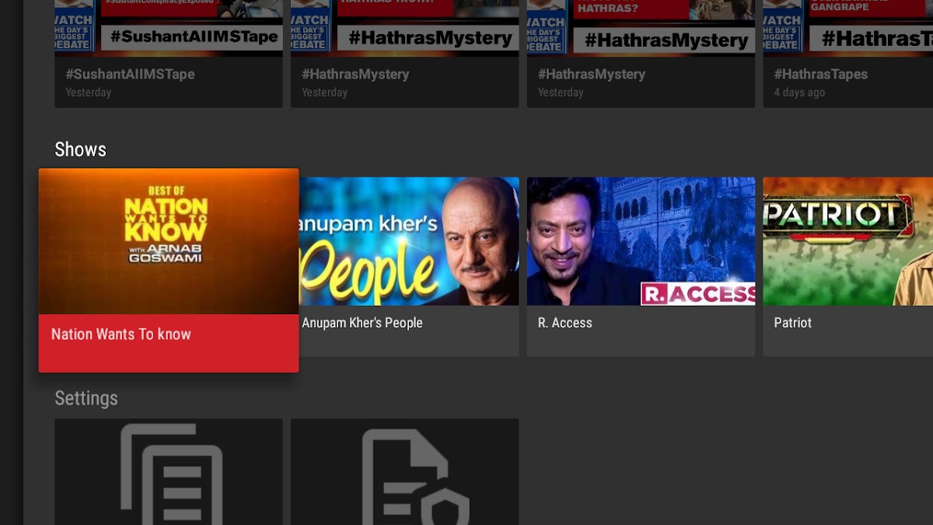This screenshot has width=933, height=525.
Task: Click the Shows section heading
Action: pos(80,149)
